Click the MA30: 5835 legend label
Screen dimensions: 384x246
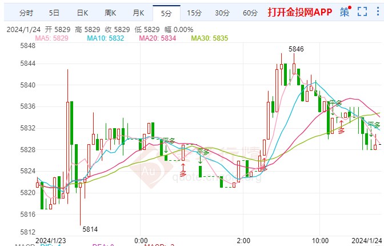point(209,38)
